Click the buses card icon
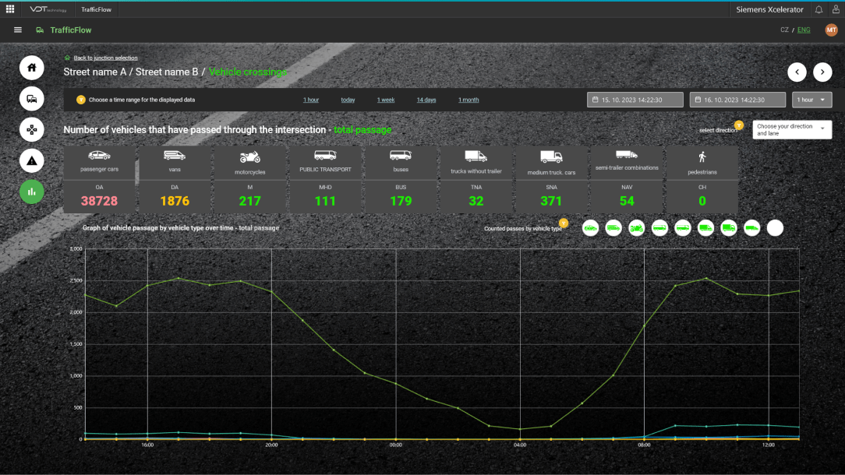Viewport: 845px width, 475px height. click(x=401, y=156)
